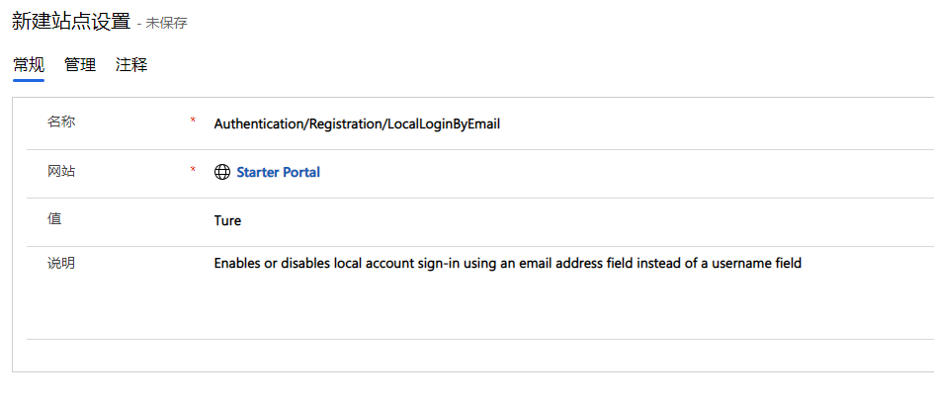Open the Starter Portal website link
The height and width of the screenshot is (404, 934).
pyautogui.click(x=278, y=173)
